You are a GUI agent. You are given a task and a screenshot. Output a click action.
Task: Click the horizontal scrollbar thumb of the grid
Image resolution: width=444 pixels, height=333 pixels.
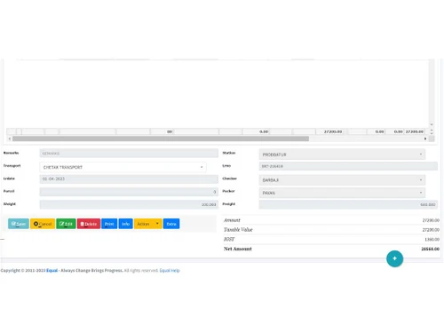tap(161, 139)
